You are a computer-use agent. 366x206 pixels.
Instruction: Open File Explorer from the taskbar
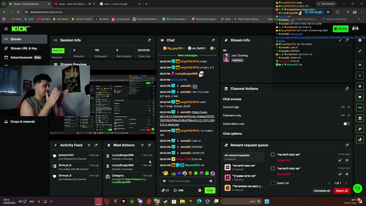[x=182, y=201]
